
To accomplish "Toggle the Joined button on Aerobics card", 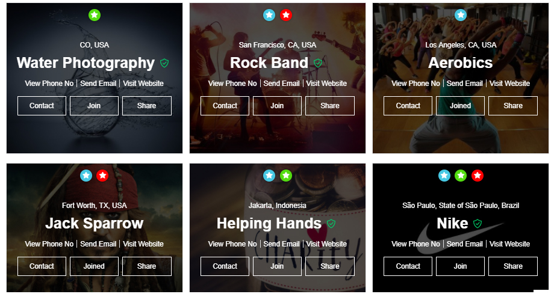I will click(x=461, y=106).
